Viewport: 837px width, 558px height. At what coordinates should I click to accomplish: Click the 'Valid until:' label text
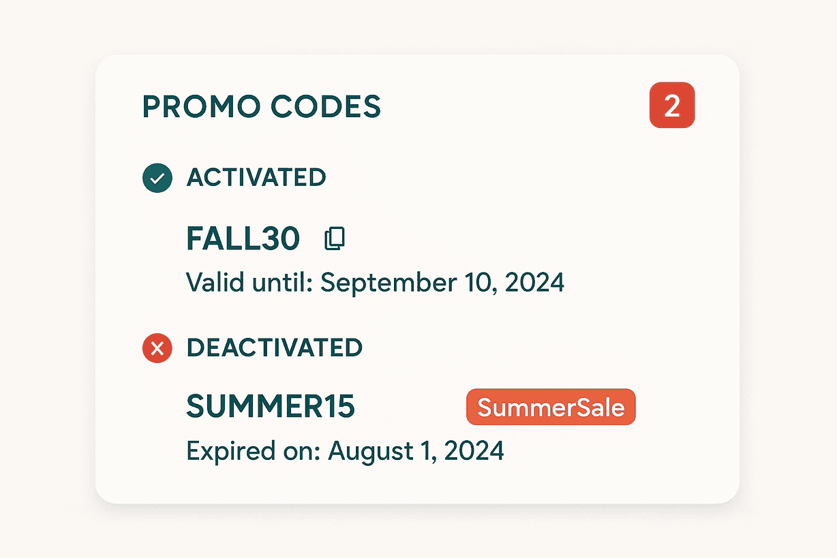[249, 282]
